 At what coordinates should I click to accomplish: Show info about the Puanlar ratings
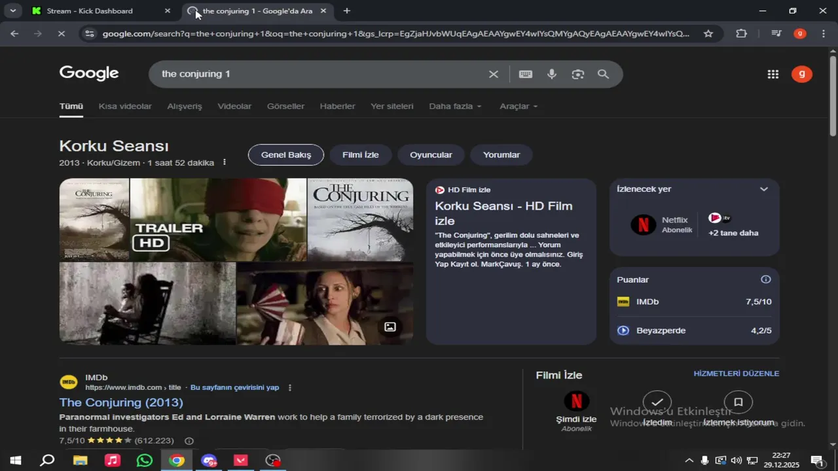point(766,279)
